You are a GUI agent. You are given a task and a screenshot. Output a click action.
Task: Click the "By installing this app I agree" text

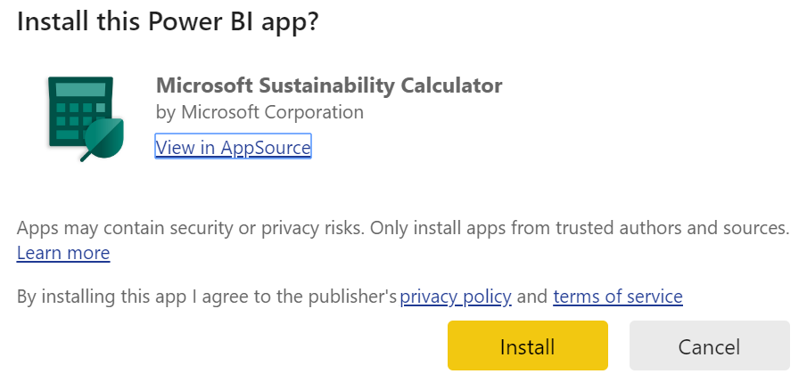[x=207, y=297]
